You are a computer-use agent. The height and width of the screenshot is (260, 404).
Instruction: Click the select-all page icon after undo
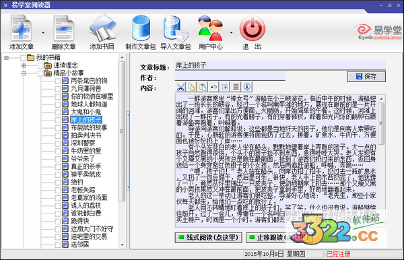(x=225, y=87)
